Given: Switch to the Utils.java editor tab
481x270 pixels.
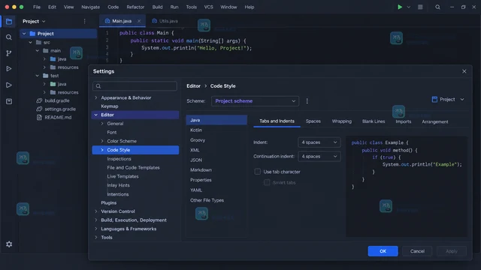Looking at the screenshot, I should [x=165, y=21].
